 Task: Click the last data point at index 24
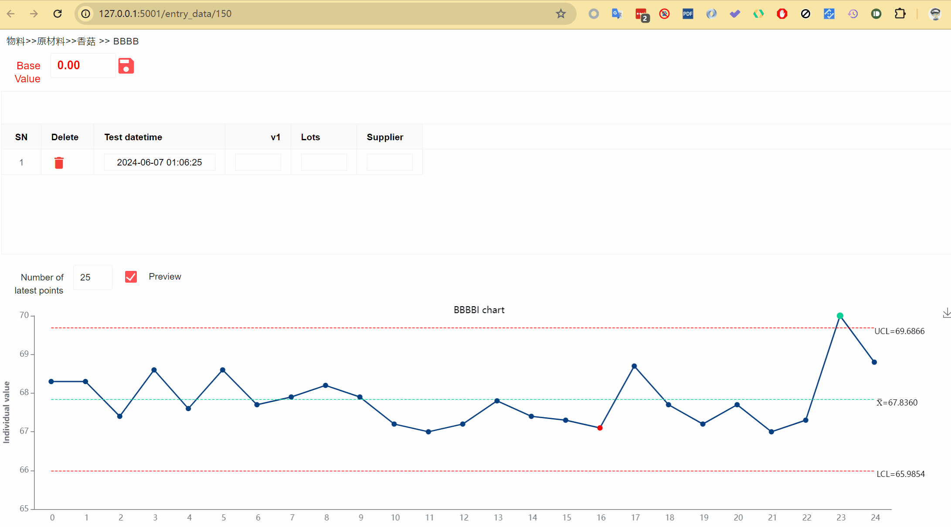(874, 362)
